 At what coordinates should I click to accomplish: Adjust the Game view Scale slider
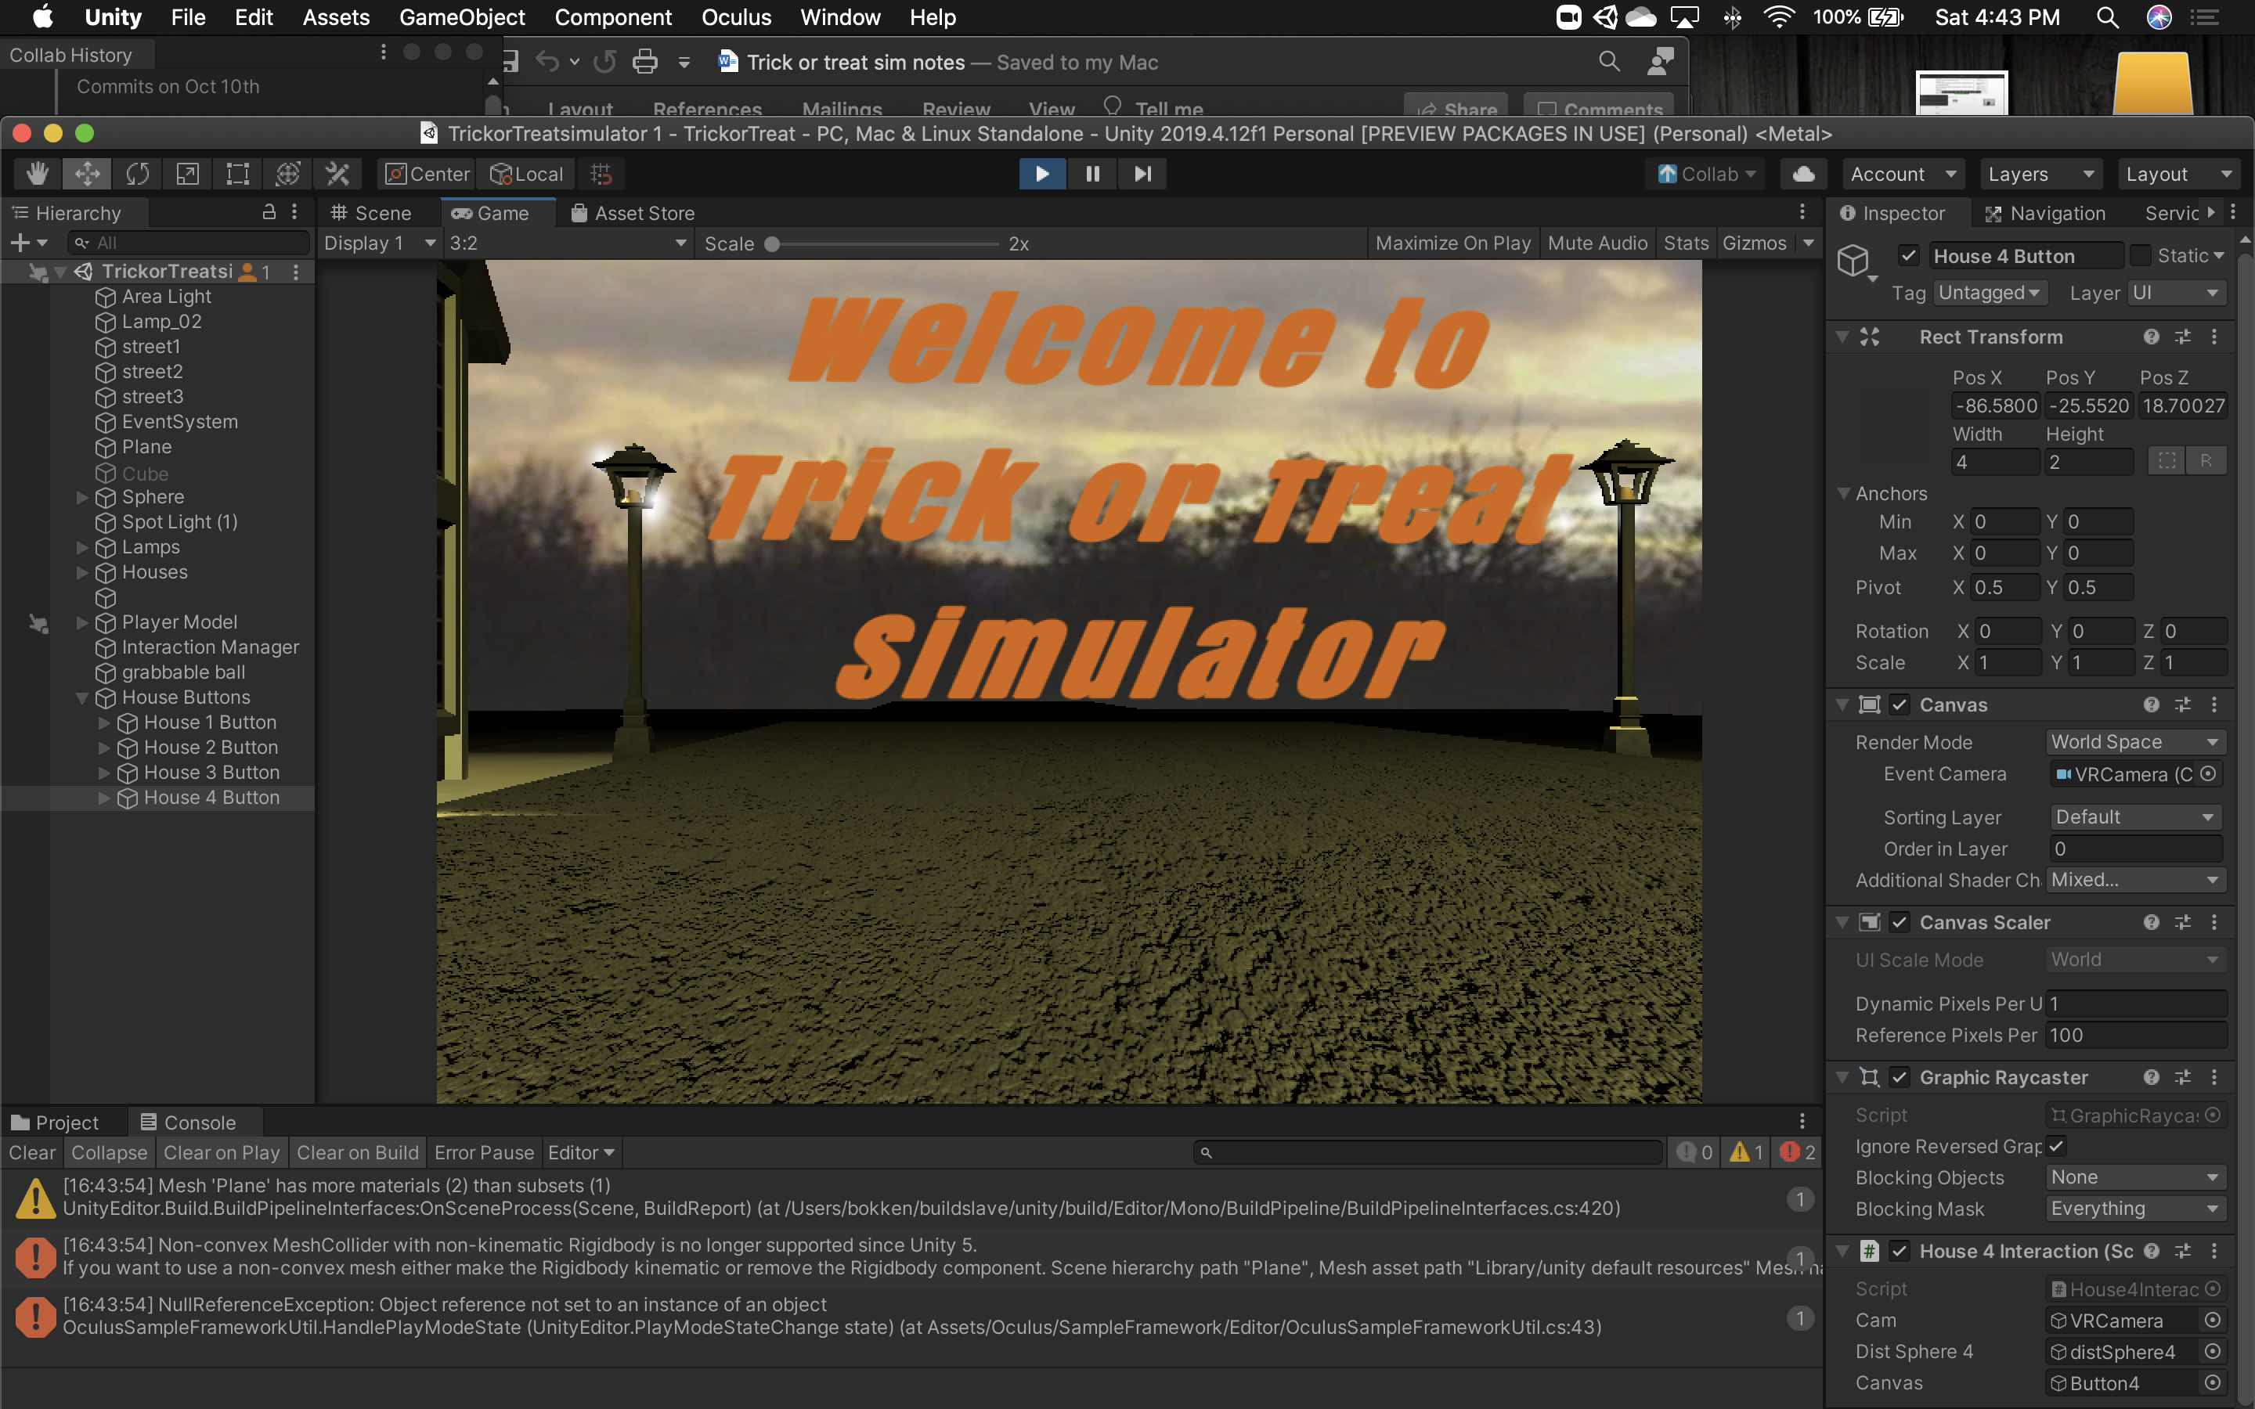click(x=773, y=244)
